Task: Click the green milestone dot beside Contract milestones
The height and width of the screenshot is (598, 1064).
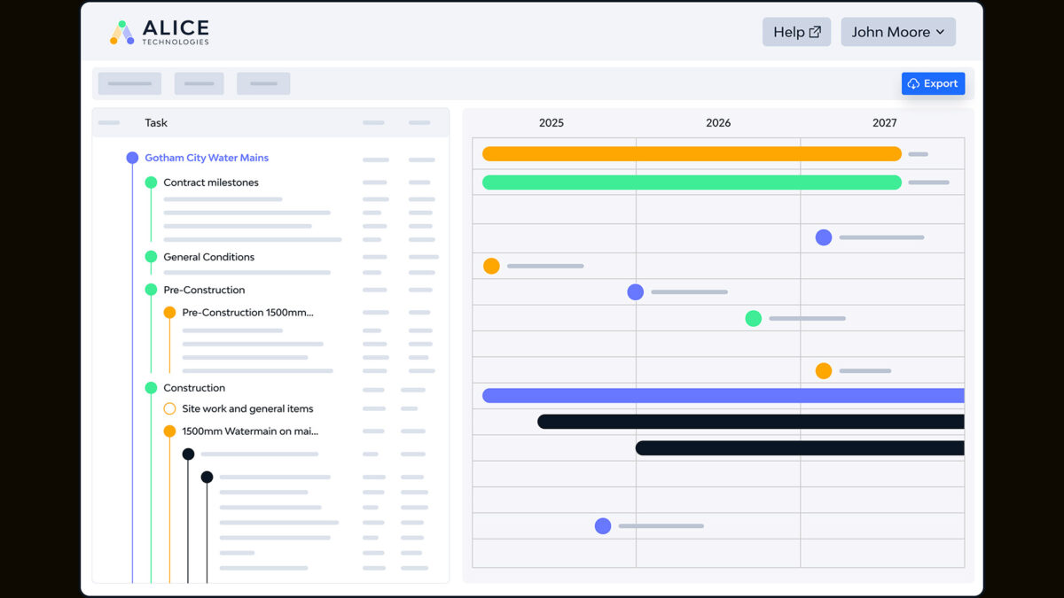Action: pos(151,182)
